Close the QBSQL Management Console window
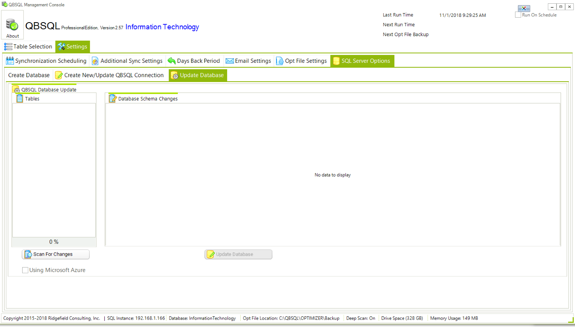575x327 pixels. click(569, 7)
